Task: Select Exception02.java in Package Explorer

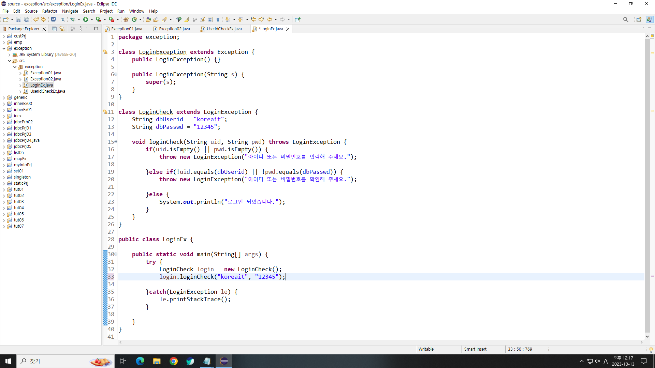Action: [45, 79]
